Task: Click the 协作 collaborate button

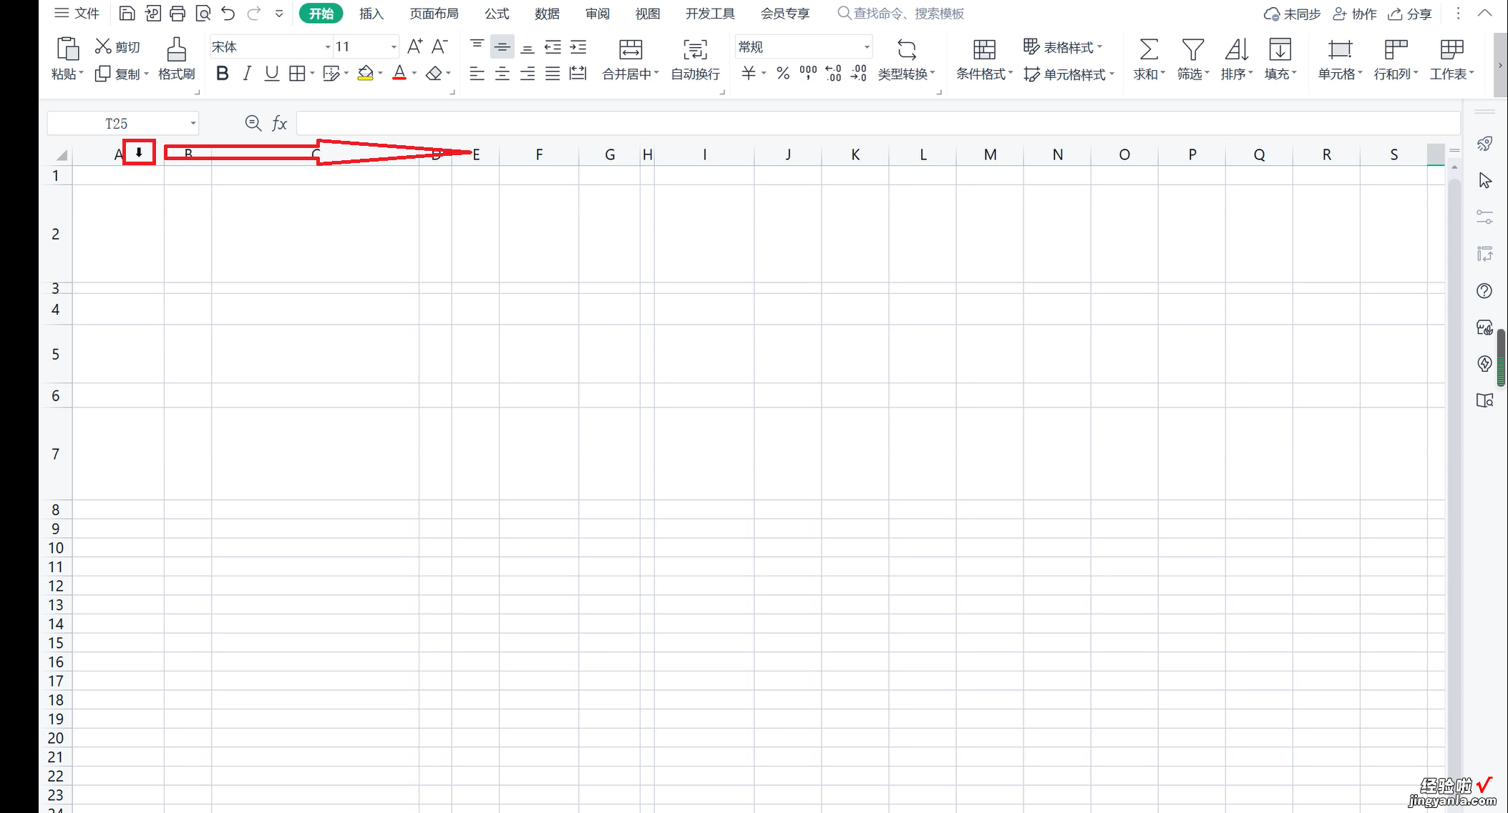Action: [1355, 14]
